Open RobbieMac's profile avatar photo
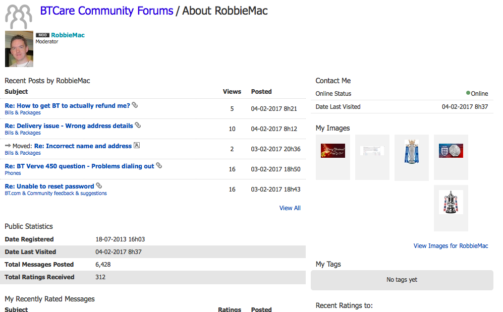 [19, 49]
